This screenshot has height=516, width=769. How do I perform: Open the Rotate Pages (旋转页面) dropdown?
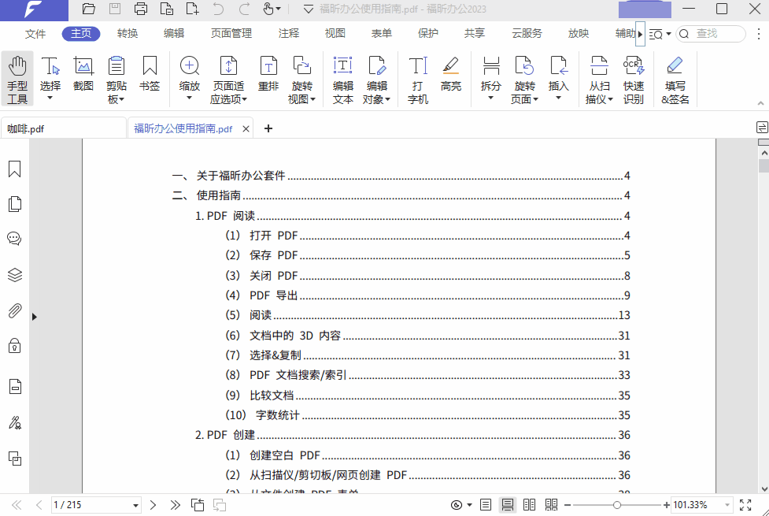tap(524, 79)
